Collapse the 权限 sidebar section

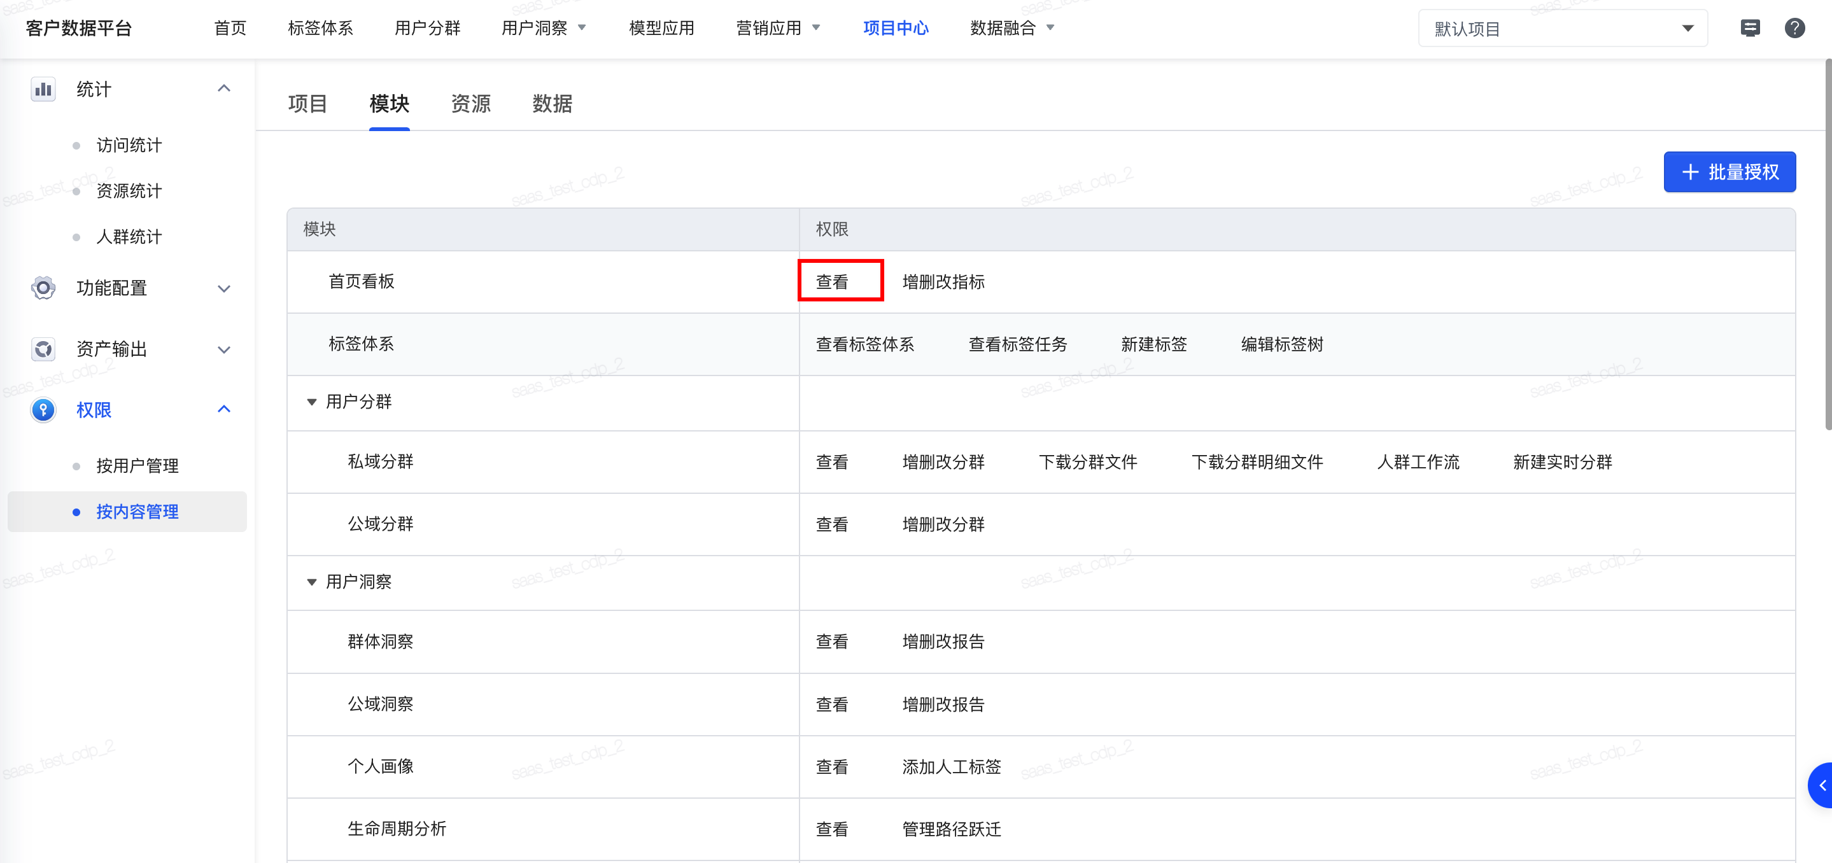click(x=224, y=409)
